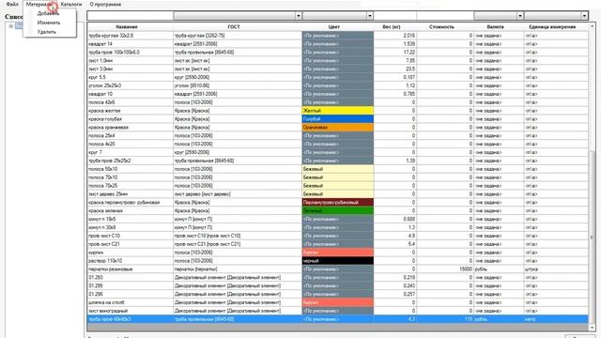
Task: Select the row 'краска голубая'
Action: point(338,119)
